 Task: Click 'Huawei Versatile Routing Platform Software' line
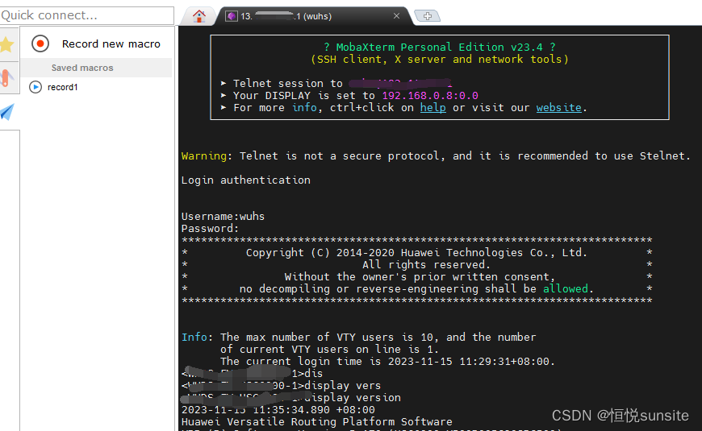point(316,421)
